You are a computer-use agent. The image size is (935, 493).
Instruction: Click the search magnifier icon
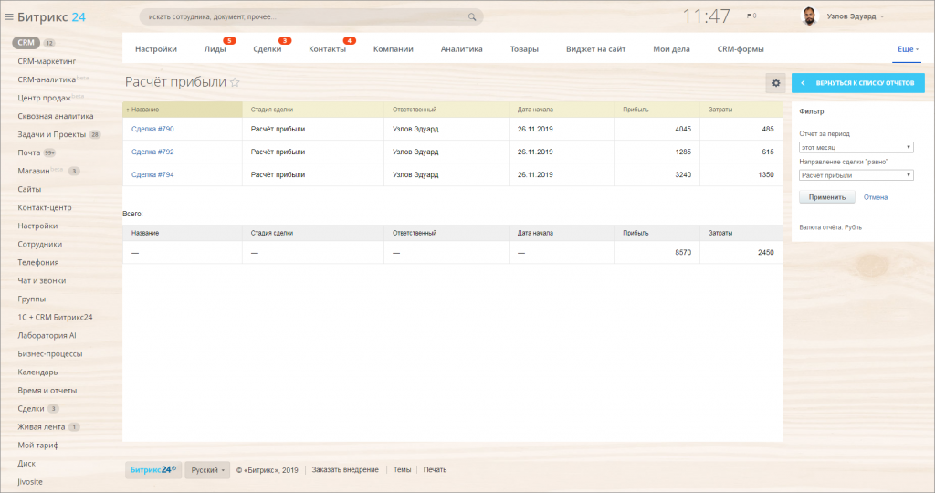tap(472, 16)
